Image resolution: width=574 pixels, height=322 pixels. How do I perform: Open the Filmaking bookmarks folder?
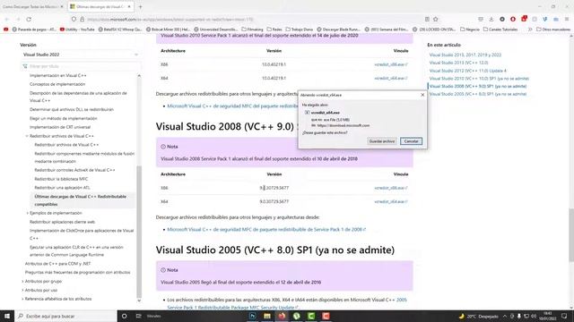252,30
